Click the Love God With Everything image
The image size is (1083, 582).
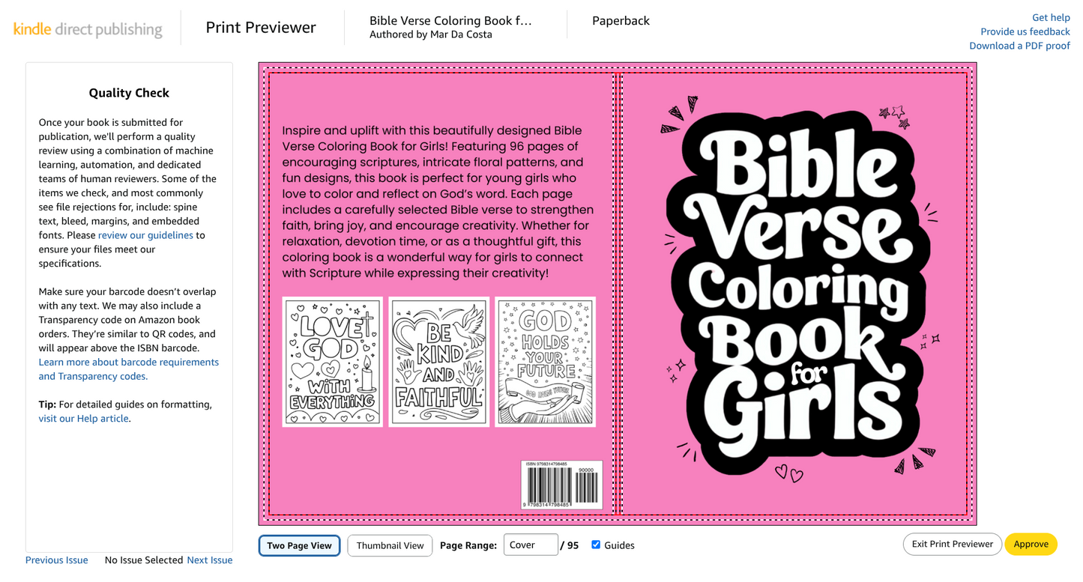click(332, 362)
